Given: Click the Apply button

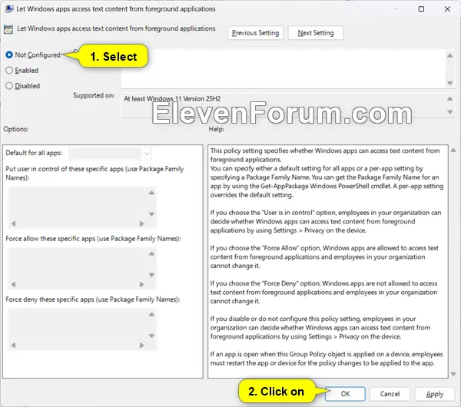Looking at the screenshot, I should tap(434, 394).
